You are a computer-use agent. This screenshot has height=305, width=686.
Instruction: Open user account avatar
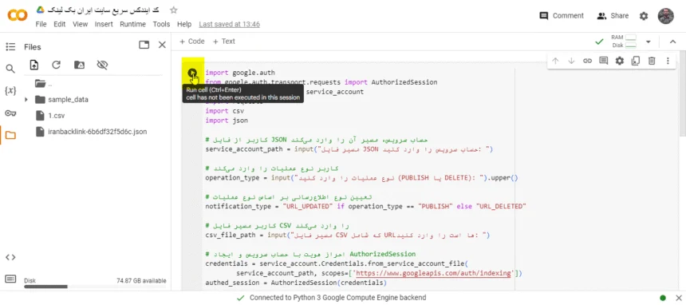pos(666,16)
